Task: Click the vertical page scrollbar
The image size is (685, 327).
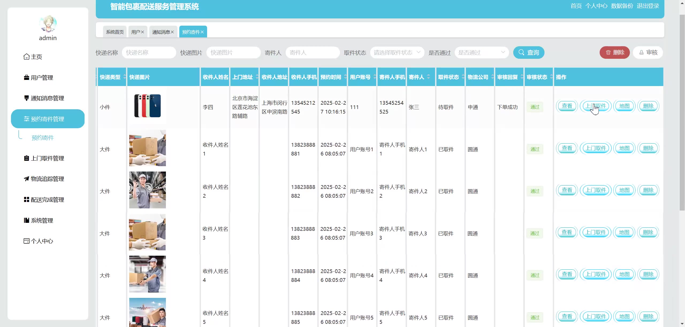Action: 682,112
